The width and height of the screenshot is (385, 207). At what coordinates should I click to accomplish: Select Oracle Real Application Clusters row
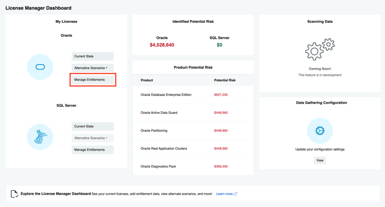coord(193,148)
